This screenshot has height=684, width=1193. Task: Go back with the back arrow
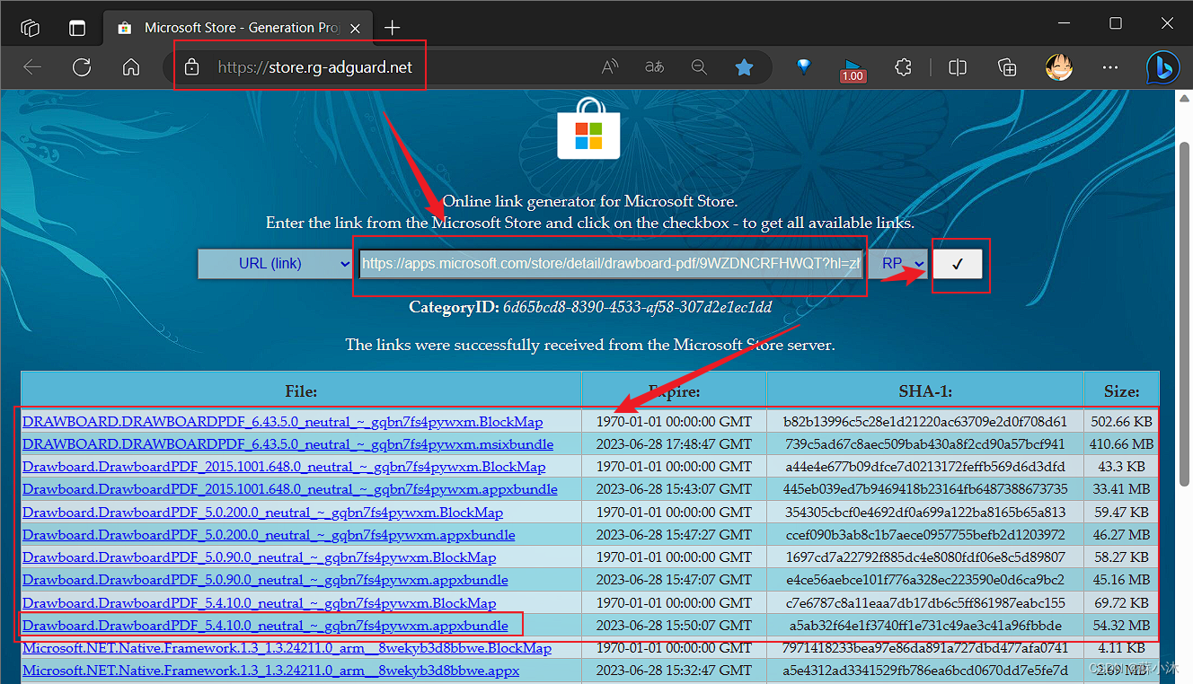pyautogui.click(x=32, y=67)
